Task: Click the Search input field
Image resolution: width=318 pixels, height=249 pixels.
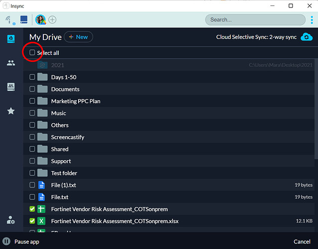Action: (255, 20)
